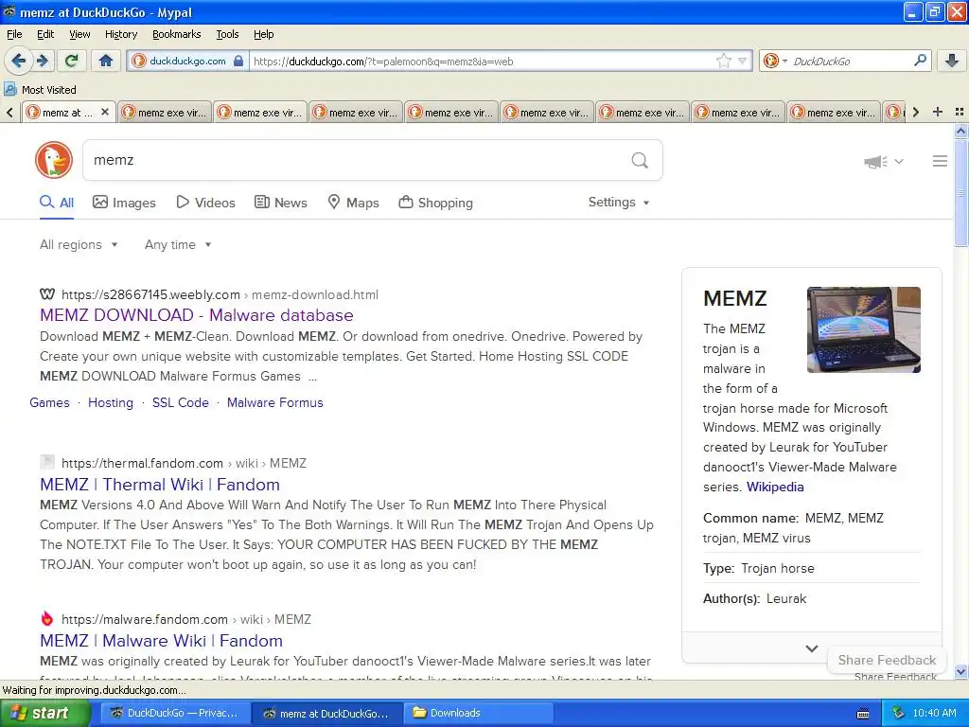The height and width of the screenshot is (727, 969).
Task: Open the Downloads arrow toolbar button
Action: pyautogui.click(x=952, y=61)
